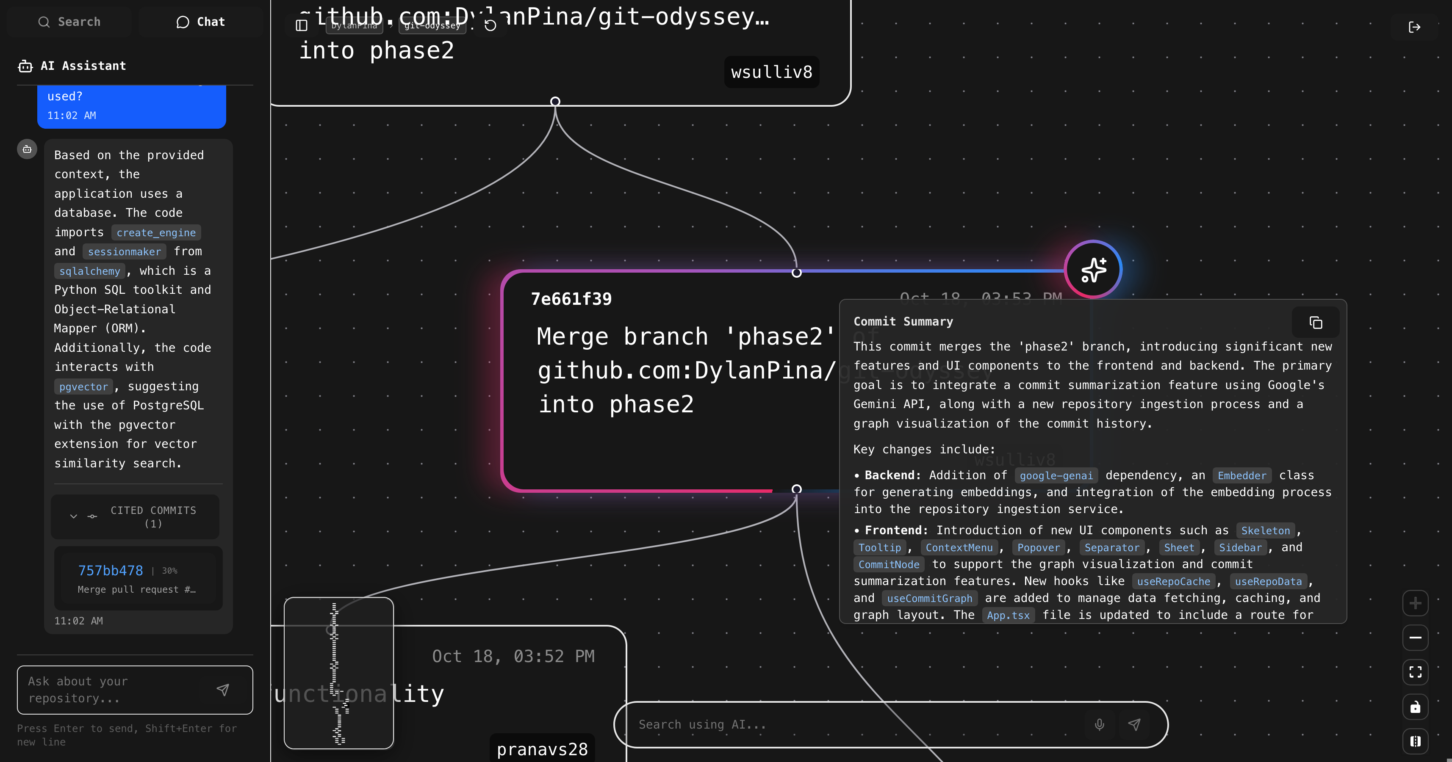Toggle the graph interactivity lock

pos(1415,707)
